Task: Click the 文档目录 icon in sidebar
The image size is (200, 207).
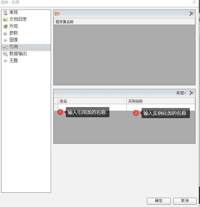Action: click(x=5, y=19)
